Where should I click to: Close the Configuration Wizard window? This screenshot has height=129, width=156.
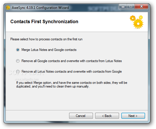click(x=141, y=7)
